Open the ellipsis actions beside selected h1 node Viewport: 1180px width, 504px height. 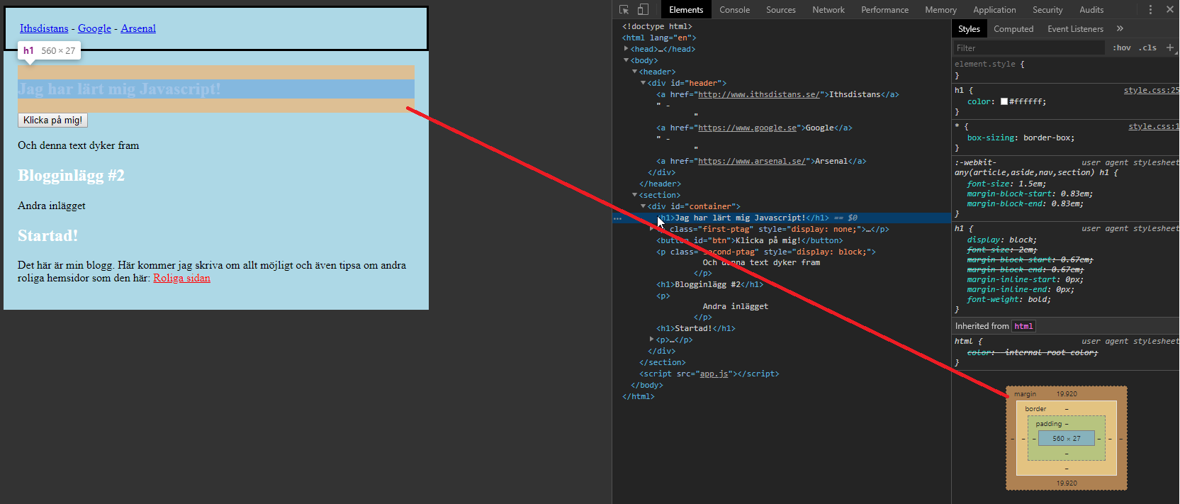(617, 218)
